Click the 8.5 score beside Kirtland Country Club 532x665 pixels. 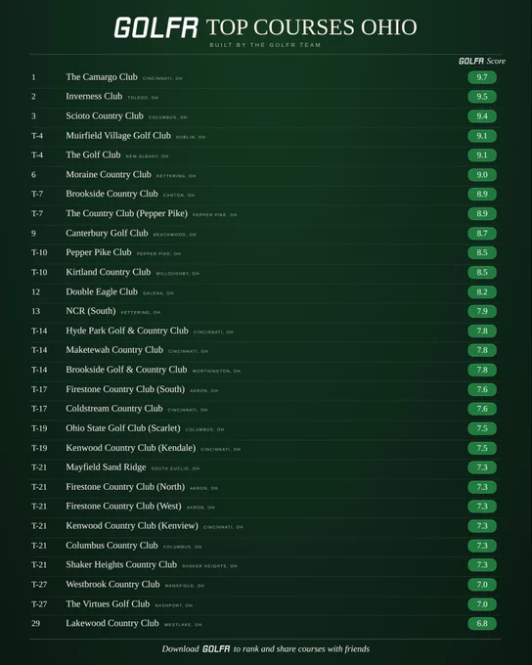(x=482, y=272)
